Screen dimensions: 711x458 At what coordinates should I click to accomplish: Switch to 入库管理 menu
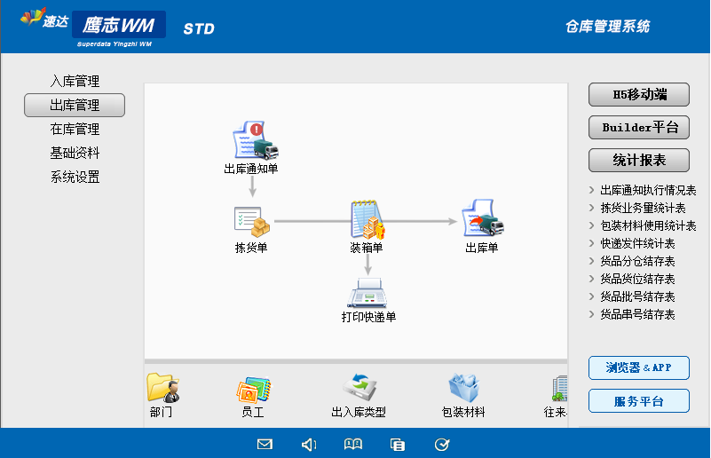point(75,81)
